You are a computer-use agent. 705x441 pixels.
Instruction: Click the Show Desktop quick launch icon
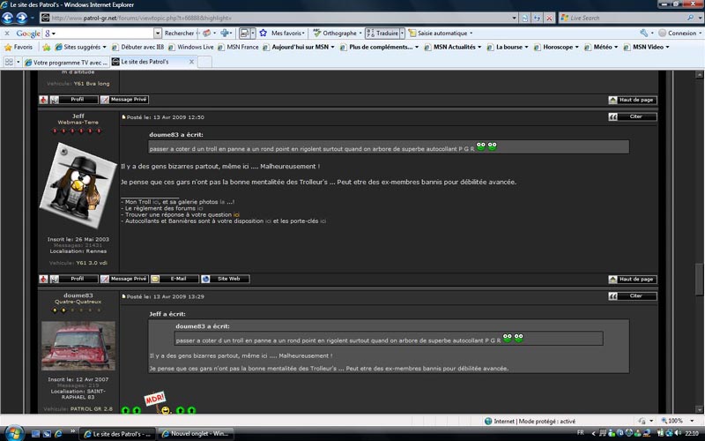tap(35, 434)
